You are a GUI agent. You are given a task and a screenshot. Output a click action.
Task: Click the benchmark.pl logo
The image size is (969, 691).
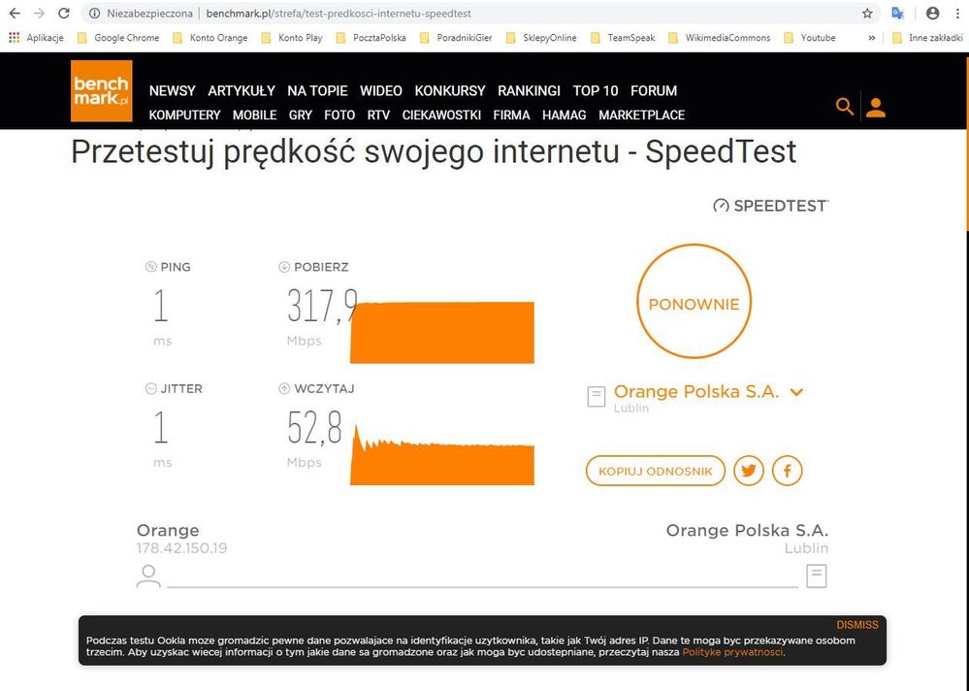coord(101,91)
